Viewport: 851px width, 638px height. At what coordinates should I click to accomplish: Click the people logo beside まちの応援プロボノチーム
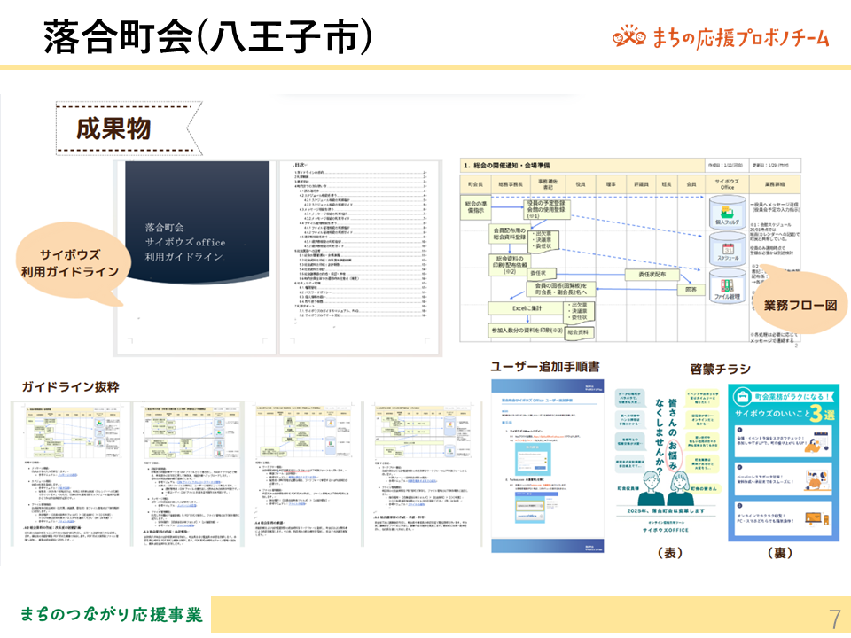(x=628, y=36)
